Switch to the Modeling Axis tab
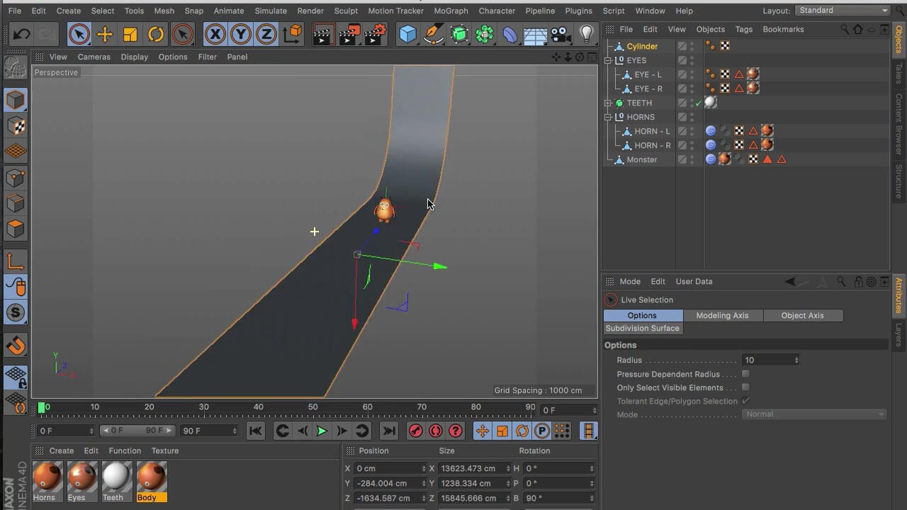The image size is (907, 510). coord(722,315)
